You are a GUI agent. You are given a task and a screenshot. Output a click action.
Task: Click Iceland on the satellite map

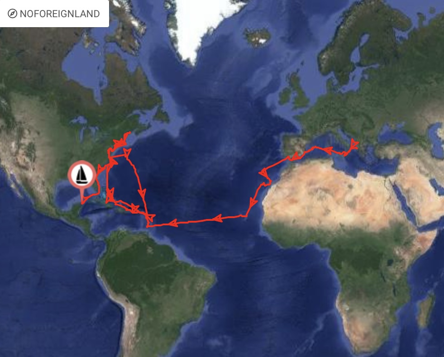257,38
